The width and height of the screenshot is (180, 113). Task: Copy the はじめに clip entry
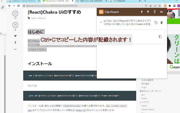(156, 23)
